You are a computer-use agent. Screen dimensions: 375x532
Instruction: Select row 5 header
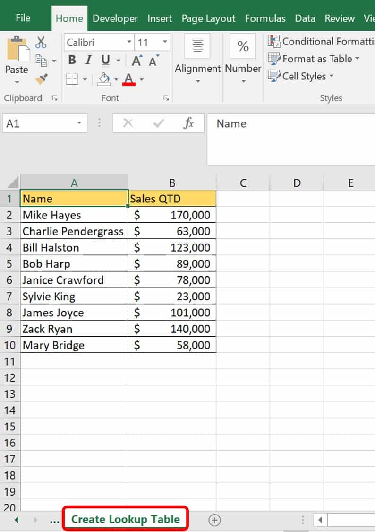pos(10,263)
